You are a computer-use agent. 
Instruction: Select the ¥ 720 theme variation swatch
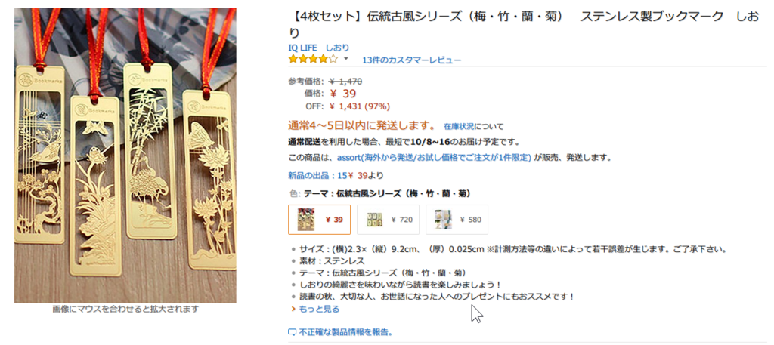pyautogui.click(x=388, y=220)
